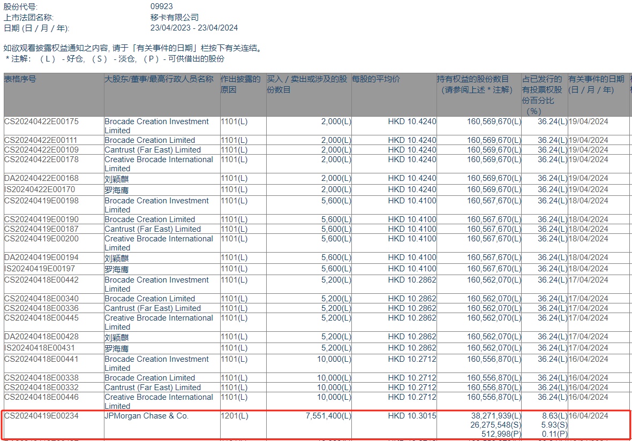632x441 pixels.
Task: Click the 38,271,939(L) long position figure
Action: [x=496, y=416]
